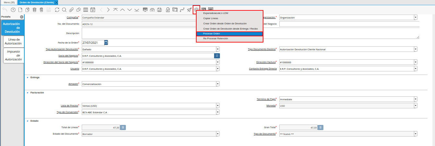Screen dimensions: 435x146
Task: Click the Tipo de Documento label link
Action: tap(264, 133)
